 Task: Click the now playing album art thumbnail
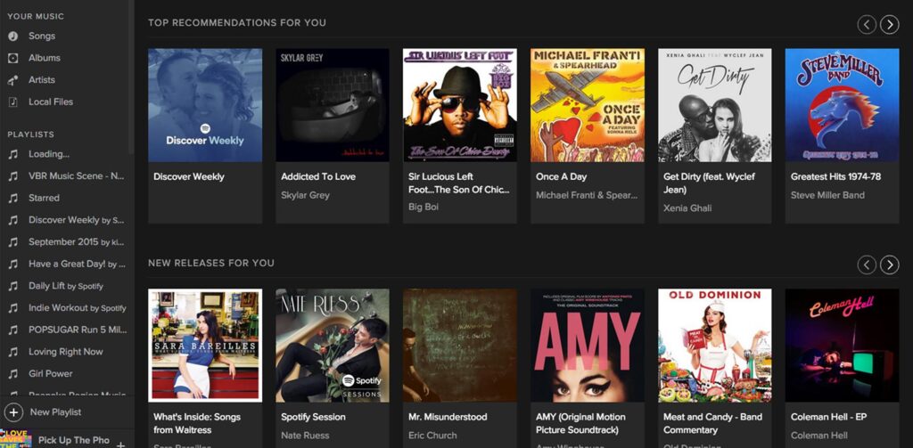[16, 439]
